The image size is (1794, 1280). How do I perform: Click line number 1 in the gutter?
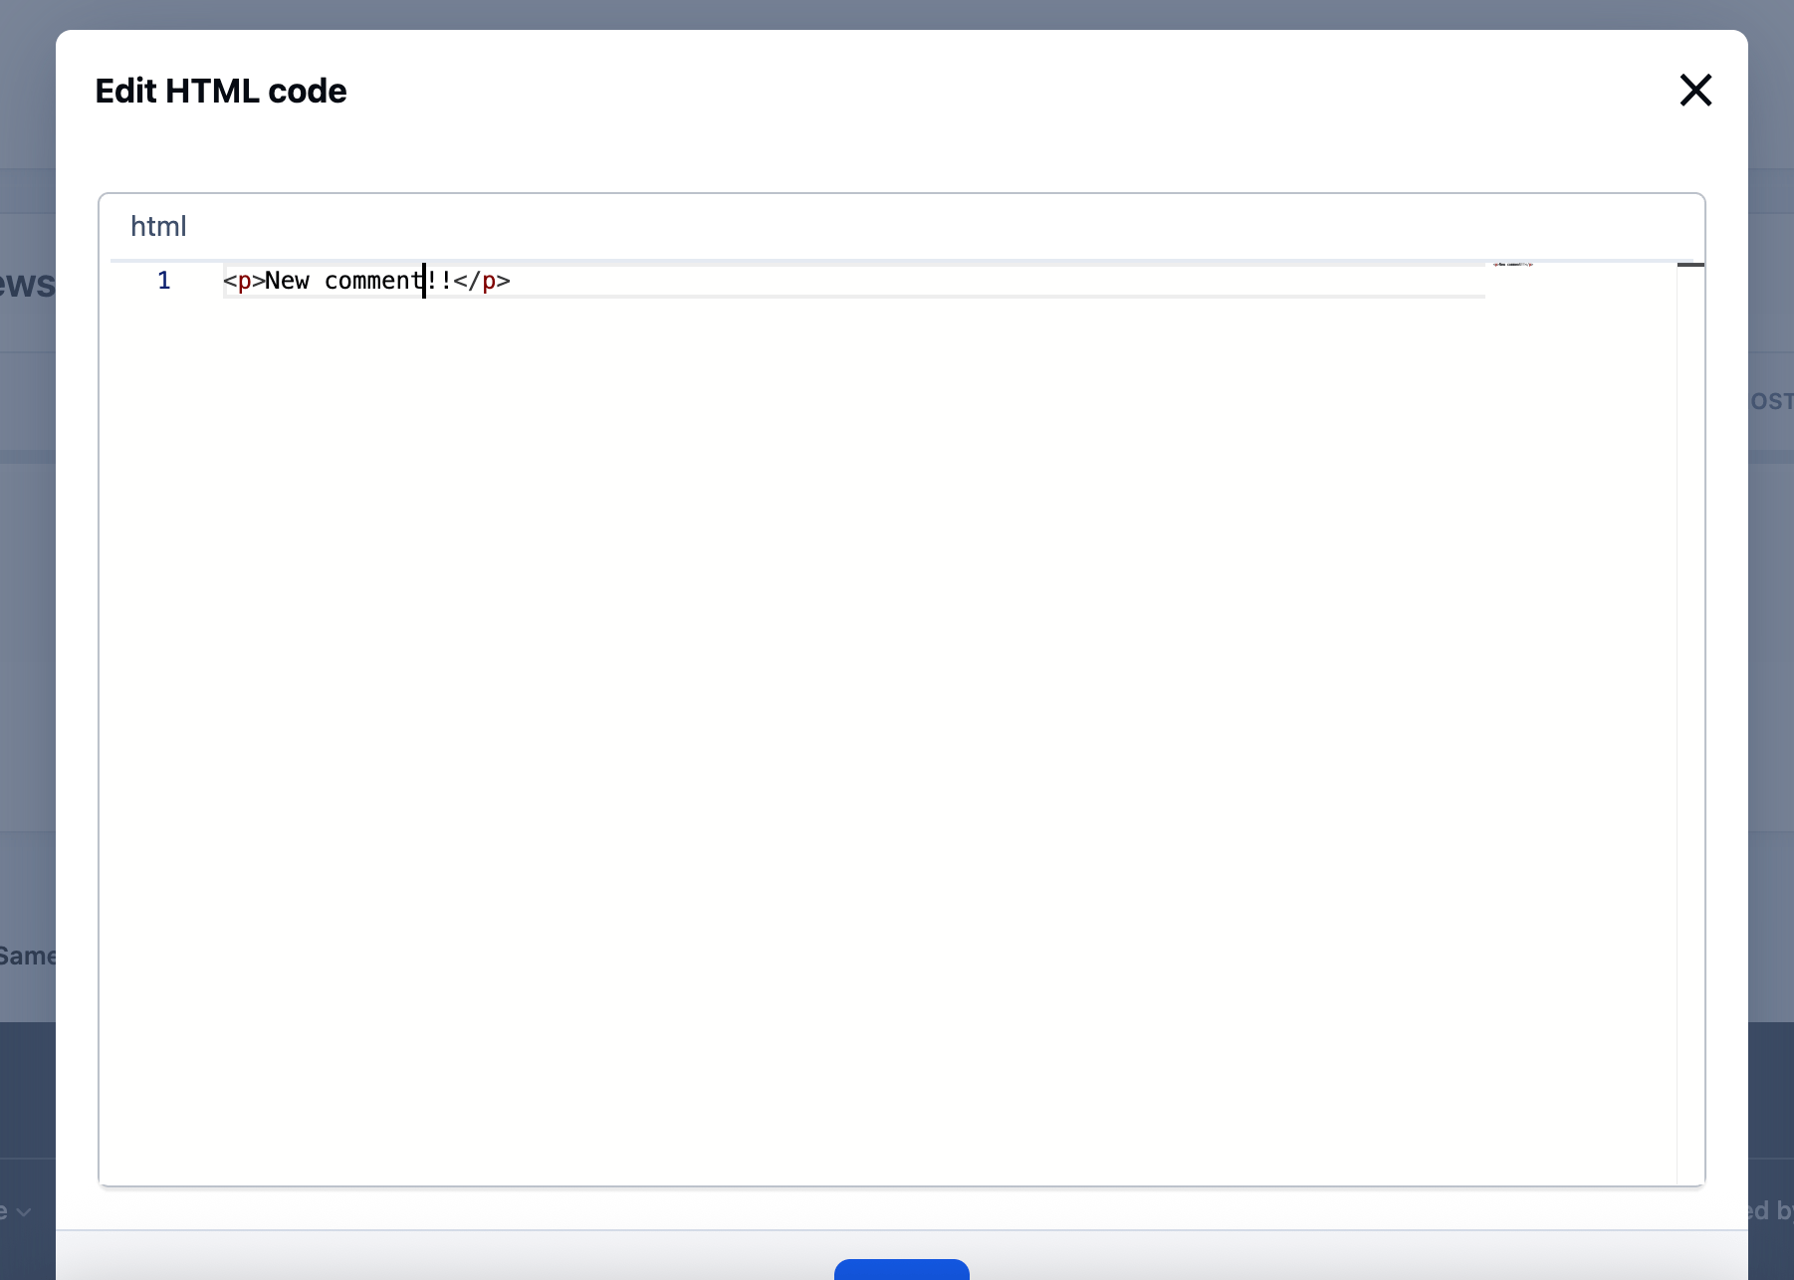[164, 281]
